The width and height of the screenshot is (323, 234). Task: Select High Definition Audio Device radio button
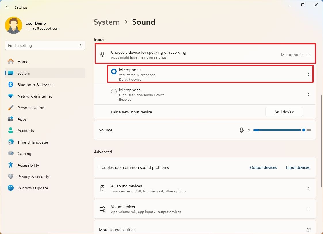coord(114,92)
